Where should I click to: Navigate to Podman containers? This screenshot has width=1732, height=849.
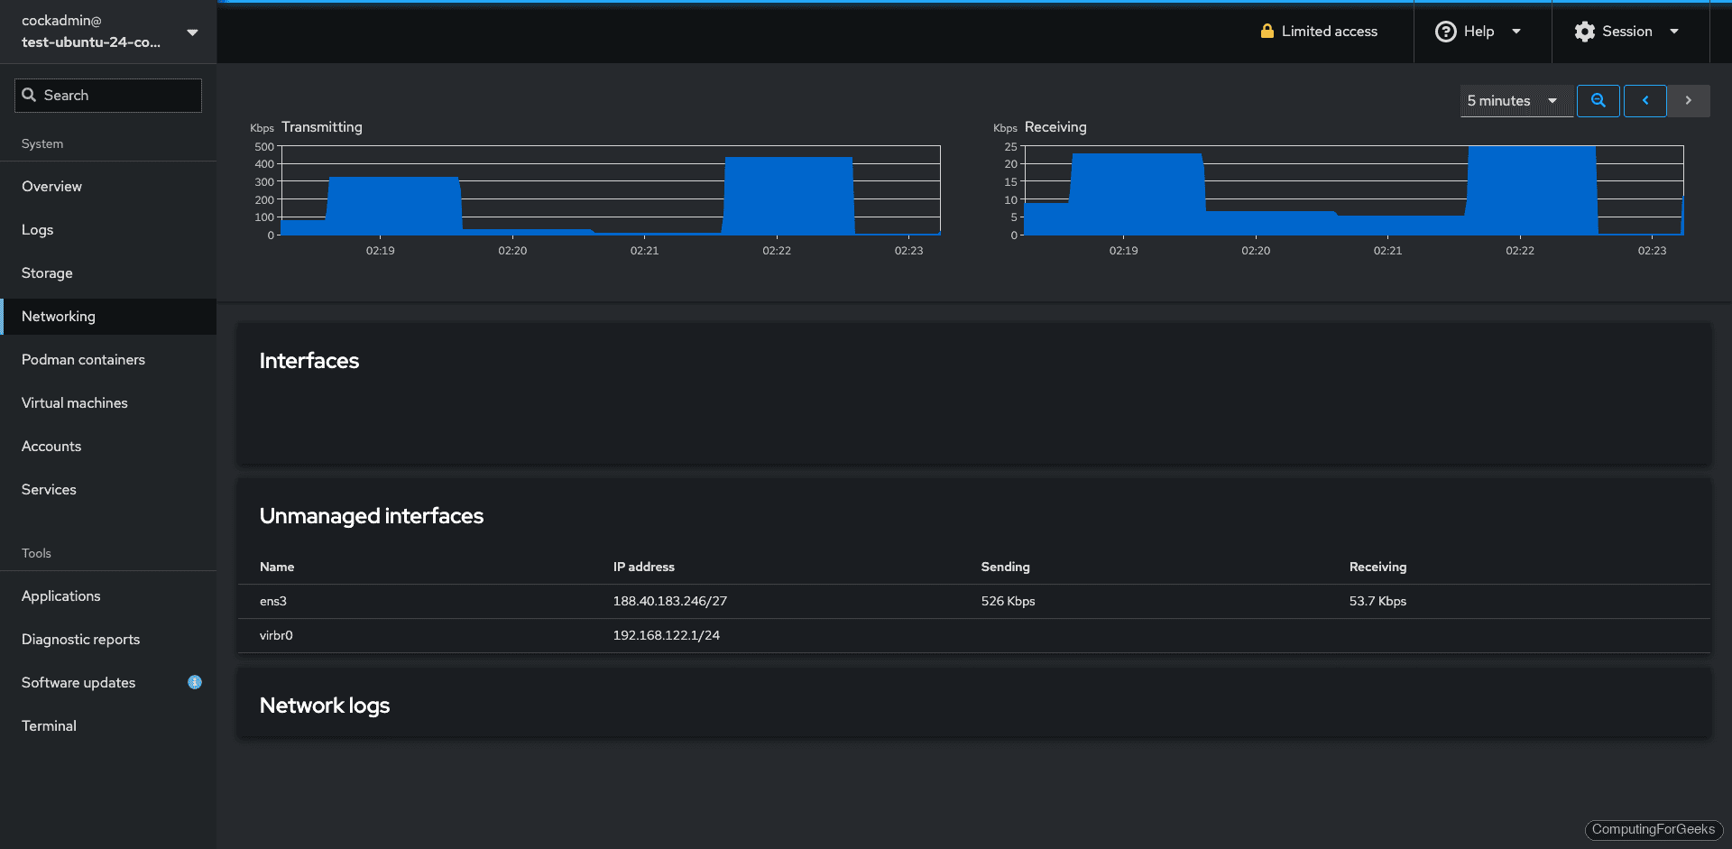[83, 359]
